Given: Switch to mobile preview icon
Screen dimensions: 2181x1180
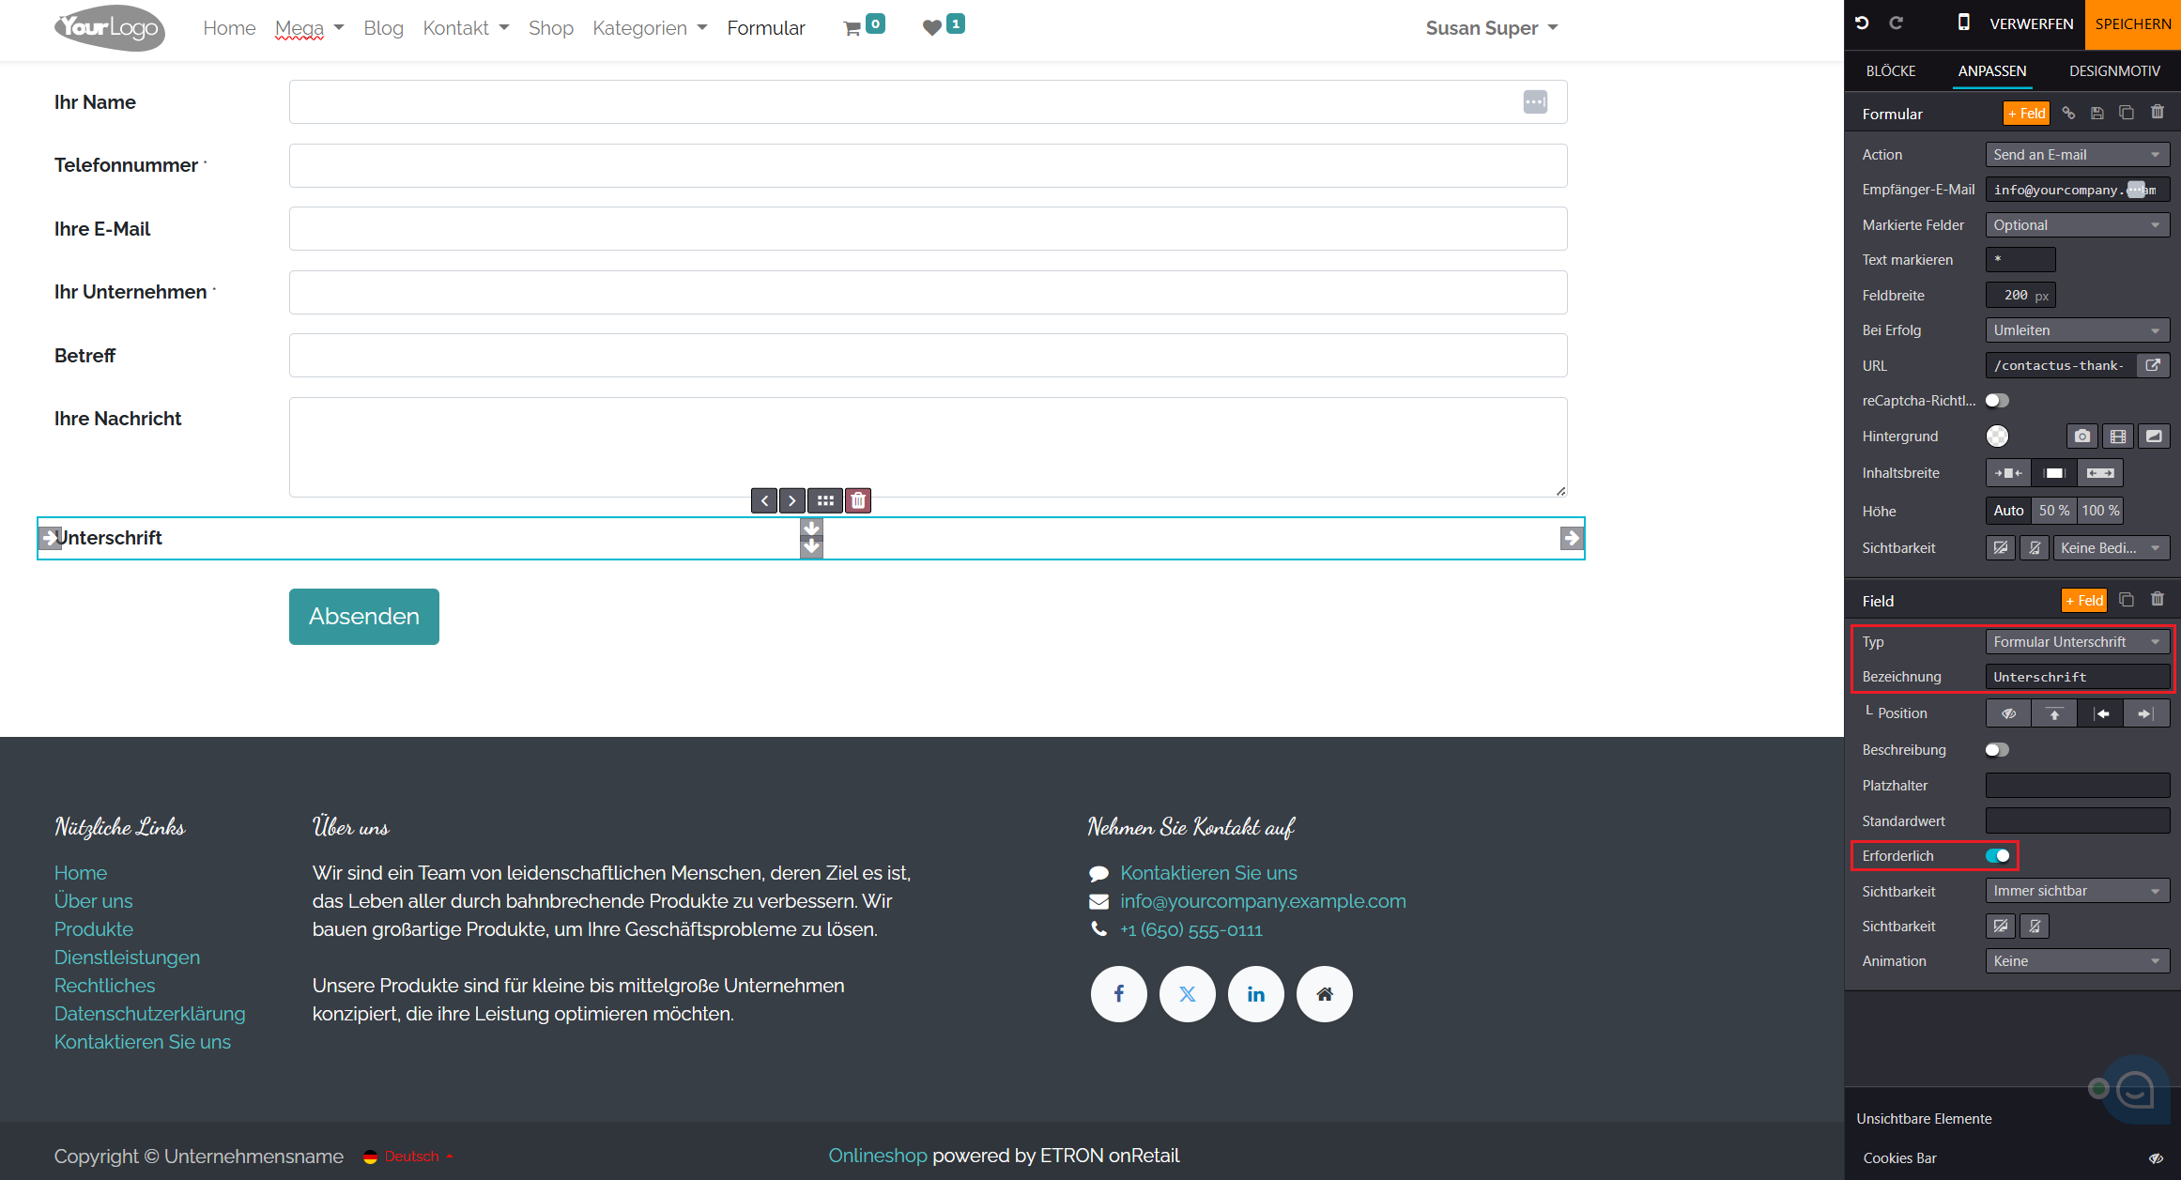Looking at the screenshot, I should point(1963,23).
